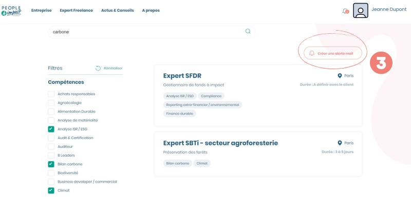Screen dimensions: 411x197
Task: Check the Auditeur checkbox
Action: (x=51, y=147)
